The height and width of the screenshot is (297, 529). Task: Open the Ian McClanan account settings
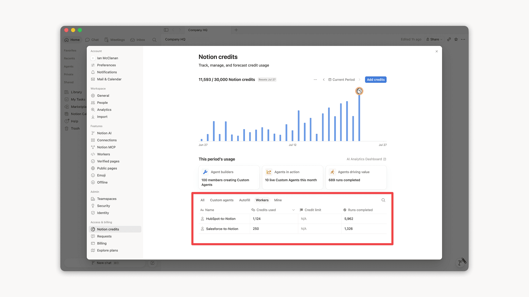[x=115, y=58]
